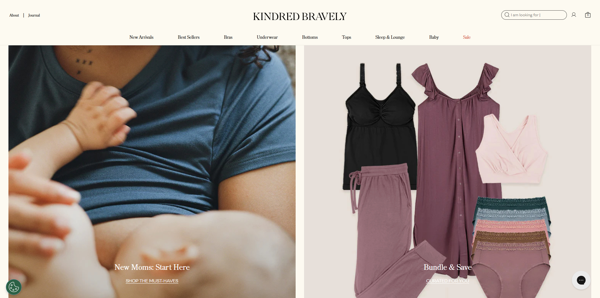The image size is (600, 298).
Task: Go to the Baby category
Action: (x=434, y=37)
